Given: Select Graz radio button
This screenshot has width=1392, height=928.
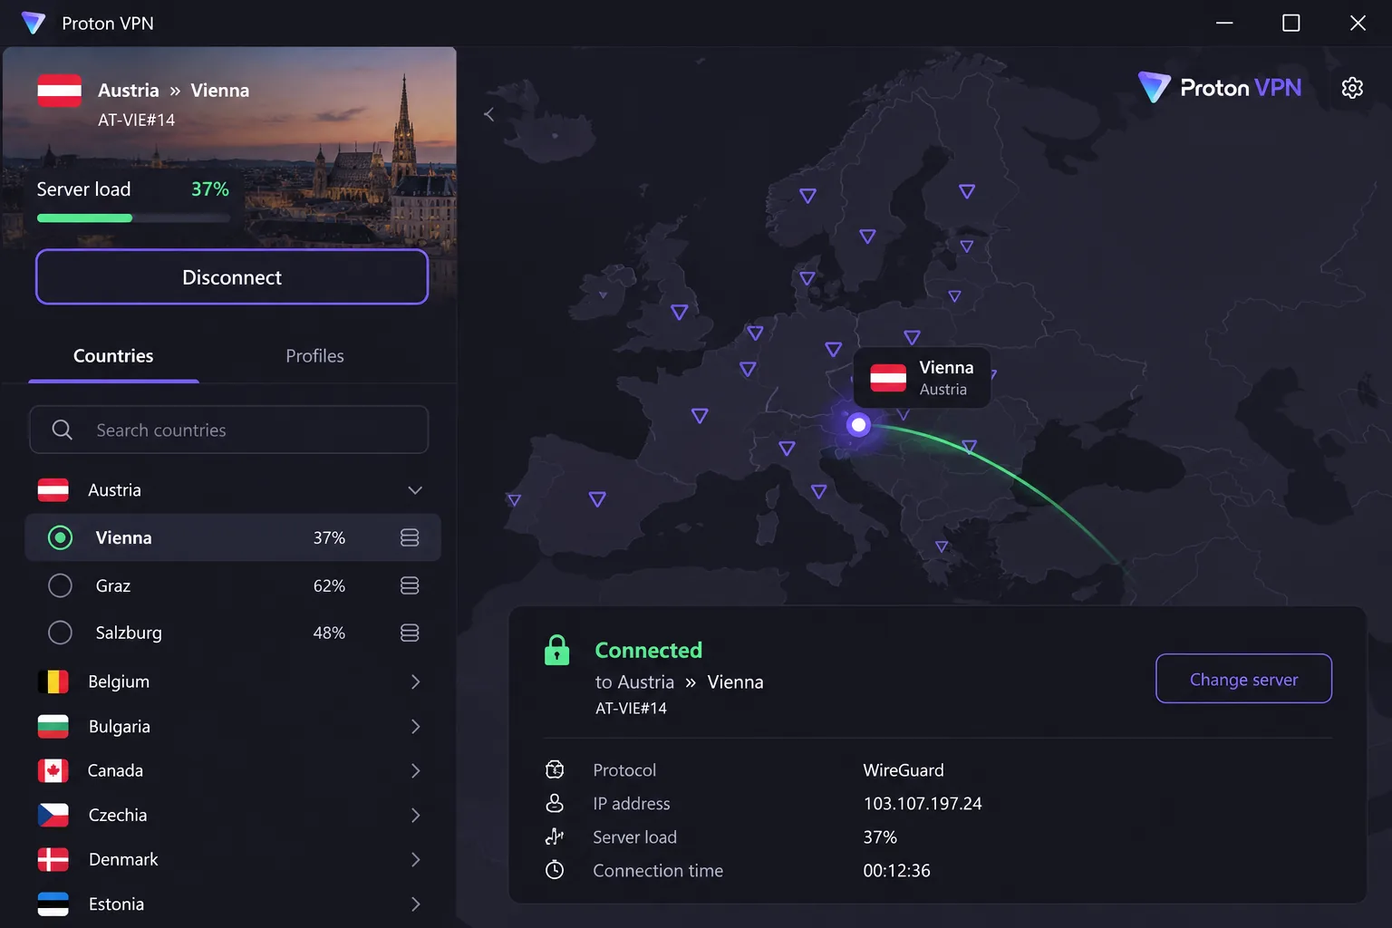Looking at the screenshot, I should (60, 585).
